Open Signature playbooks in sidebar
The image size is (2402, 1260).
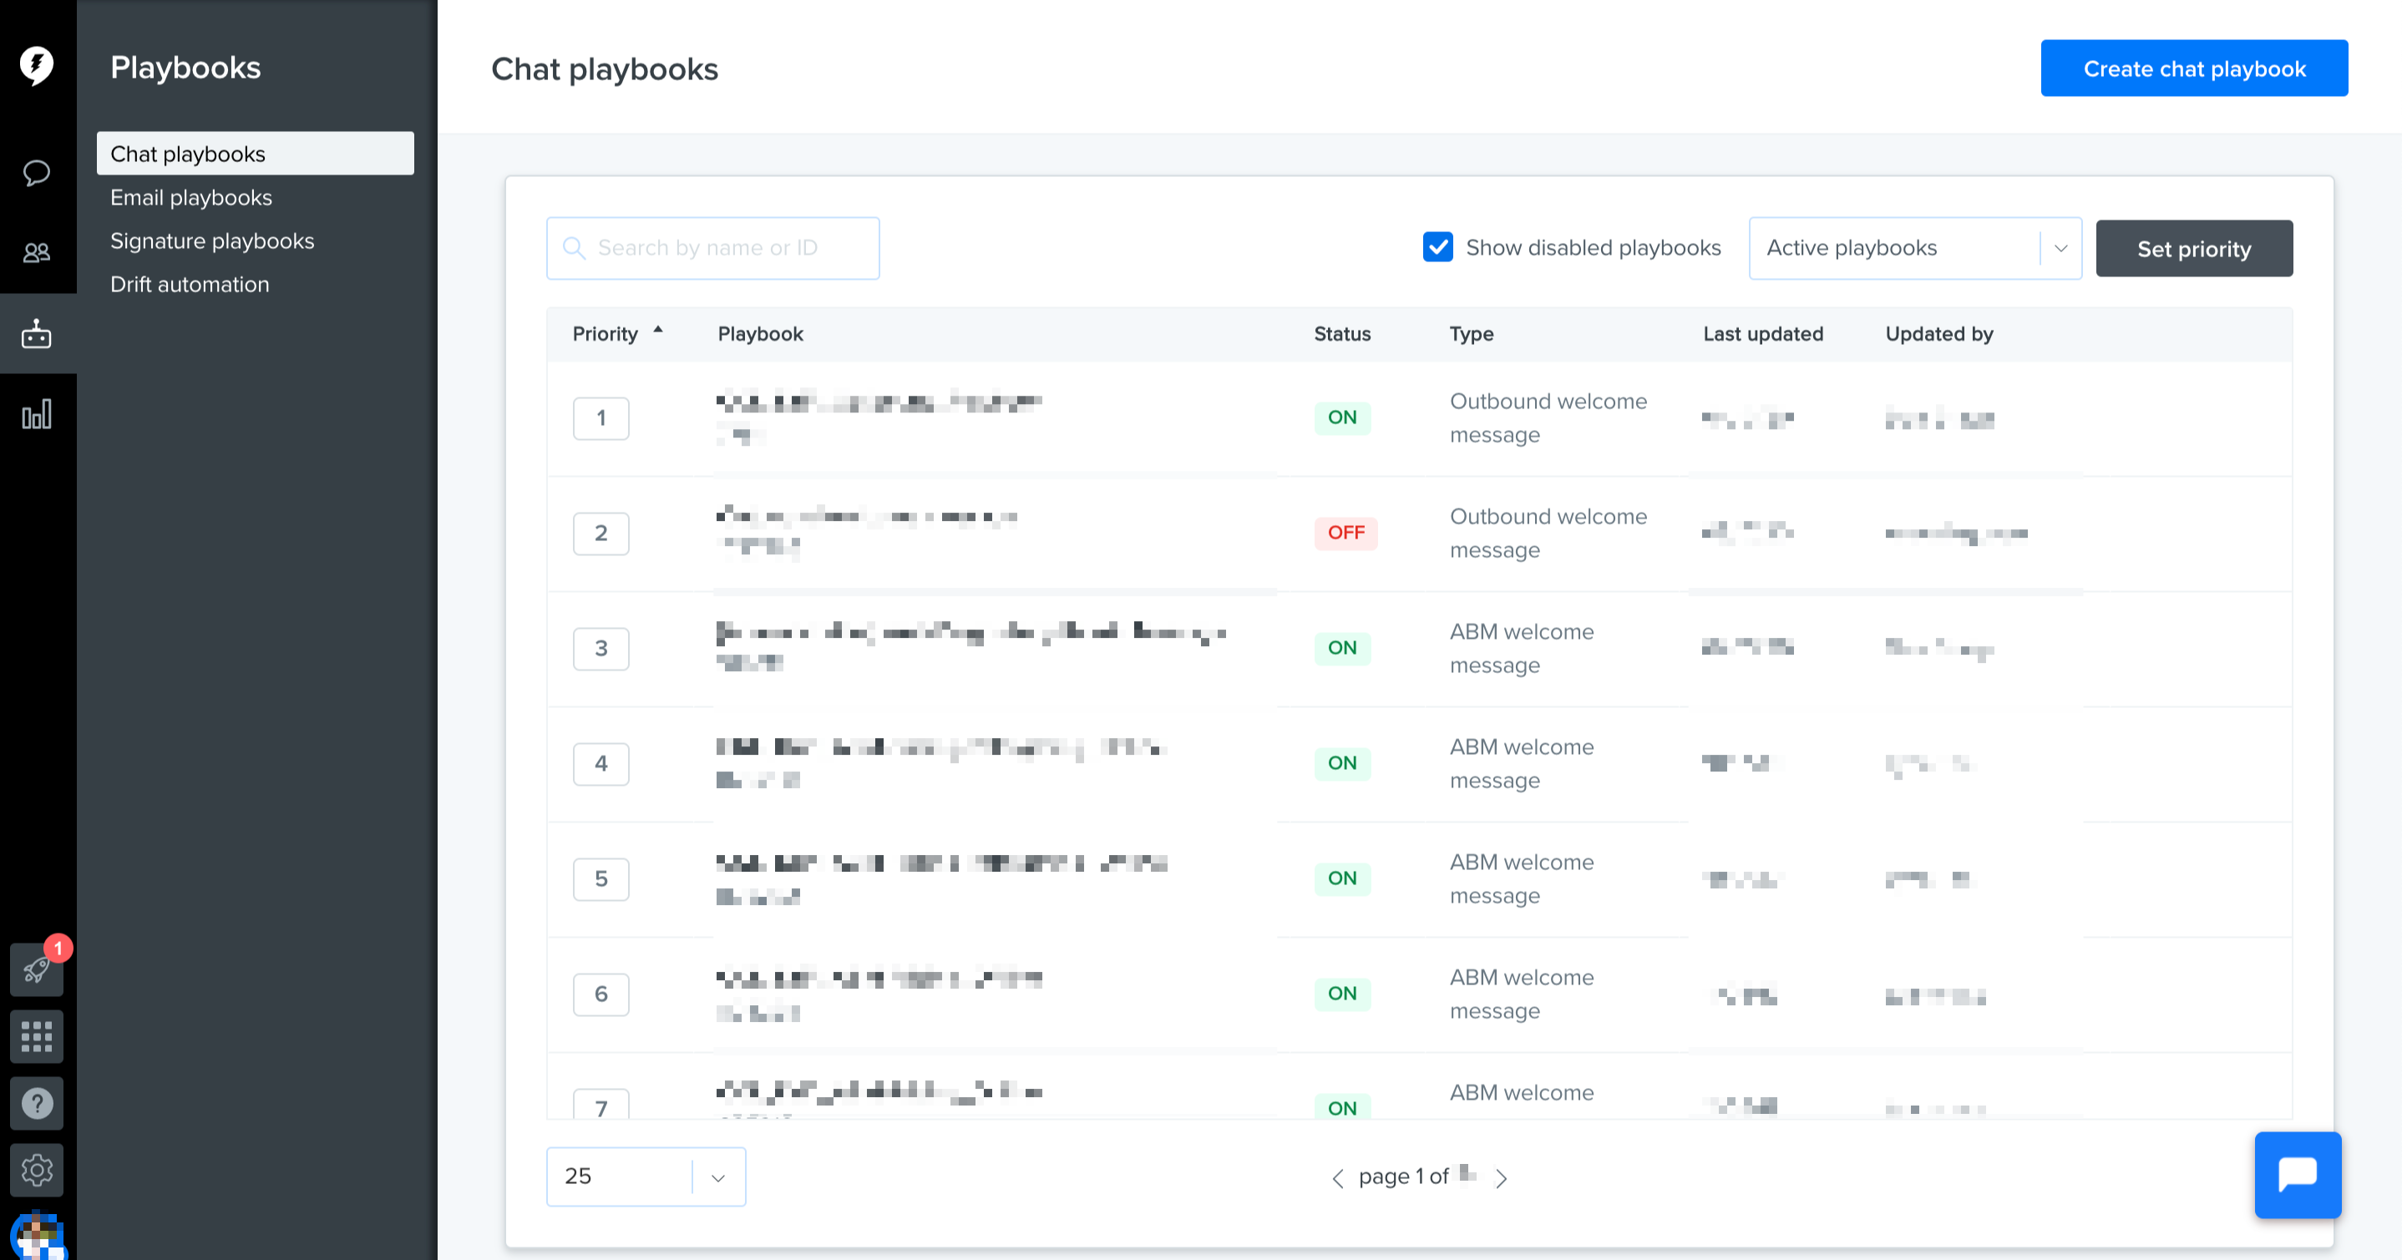(x=213, y=241)
